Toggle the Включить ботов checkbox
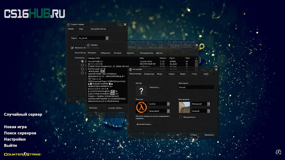Image resolution: width=285 pixels, height=160 pixels. pos(72,48)
